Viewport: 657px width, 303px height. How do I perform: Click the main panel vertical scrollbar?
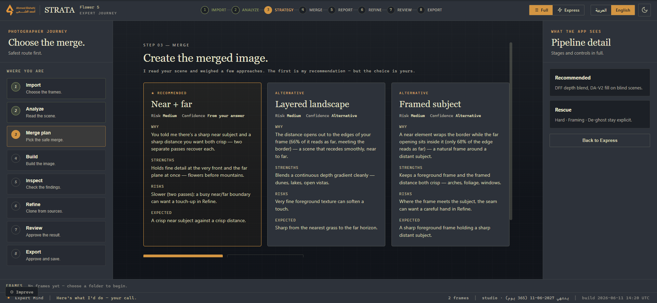click(511, 131)
